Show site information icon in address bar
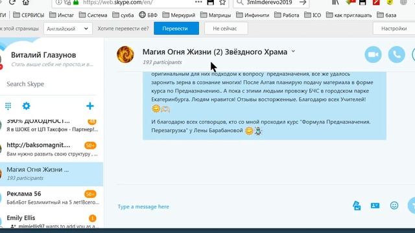Viewport: 415px width, 233px height. click(x=59, y=3)
